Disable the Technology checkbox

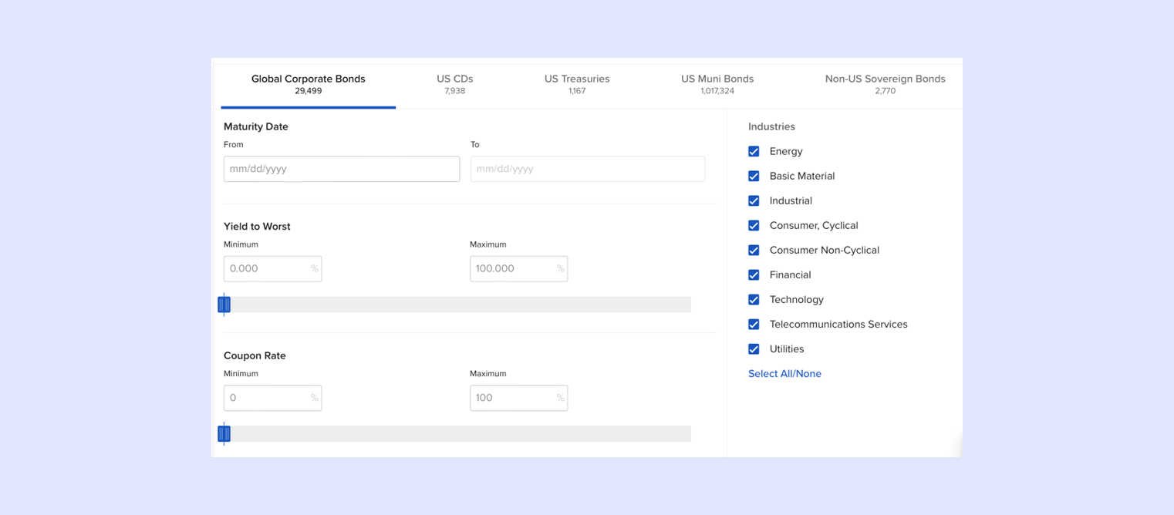(x=754, y=300)
